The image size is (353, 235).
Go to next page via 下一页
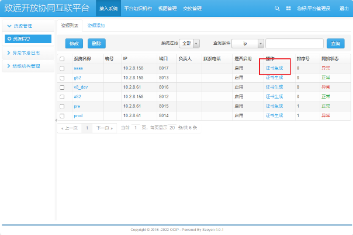click(104, 127)
